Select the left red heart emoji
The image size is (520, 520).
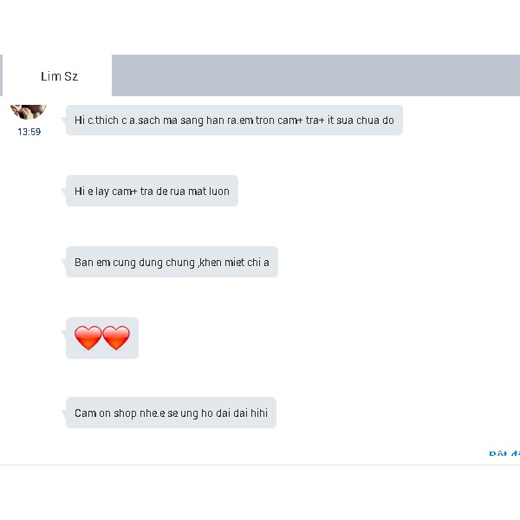pyautogui.click(x=88, y=338)
